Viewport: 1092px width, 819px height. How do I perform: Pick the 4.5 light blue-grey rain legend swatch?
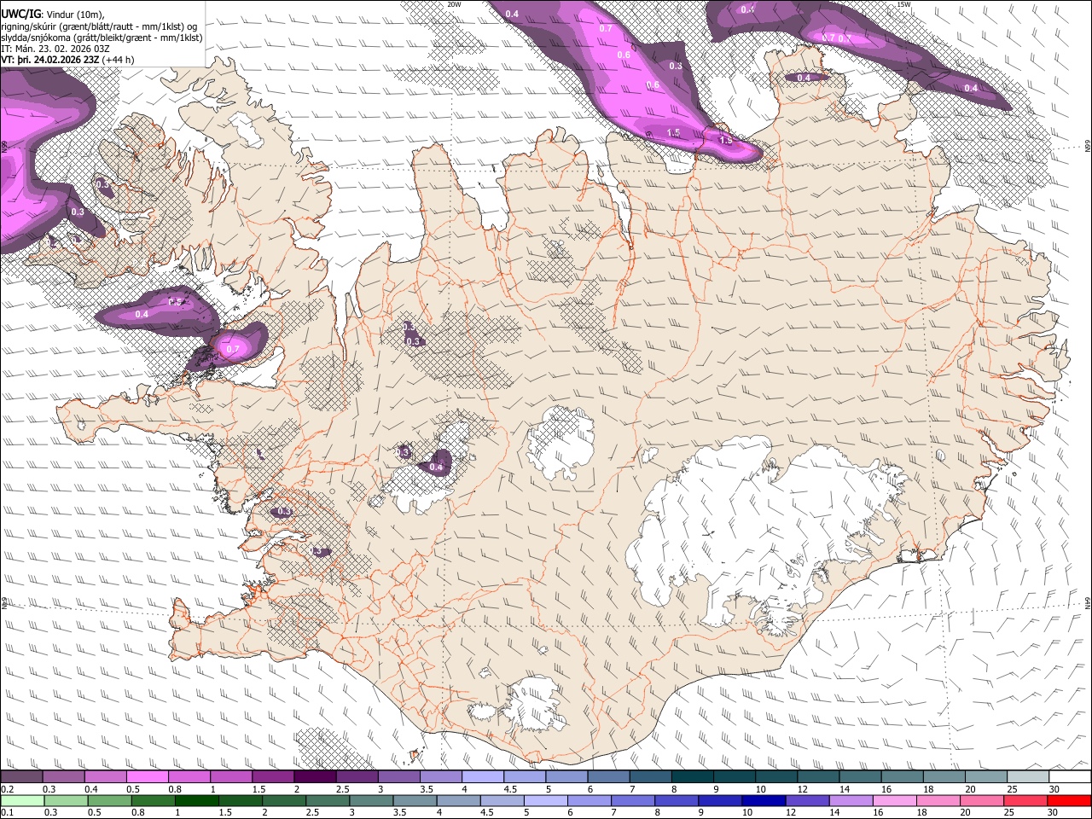(x=502, y=800)
